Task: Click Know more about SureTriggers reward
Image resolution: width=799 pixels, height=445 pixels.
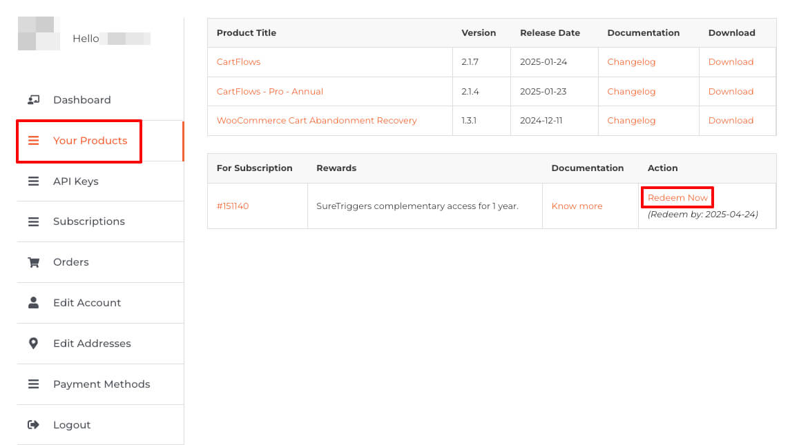Action: click(577, 206)
